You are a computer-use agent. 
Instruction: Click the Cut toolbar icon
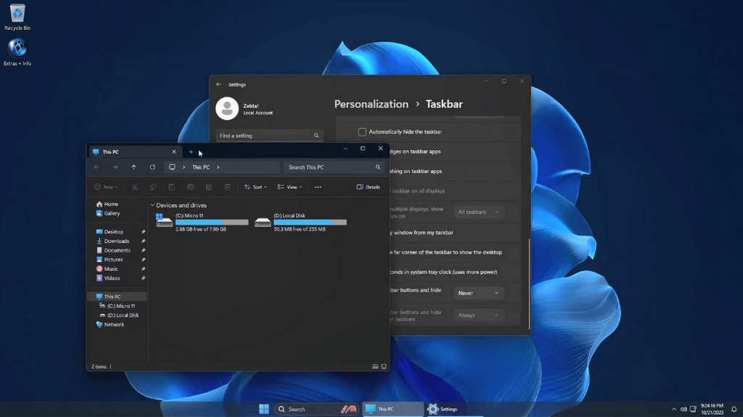[134, 187]
